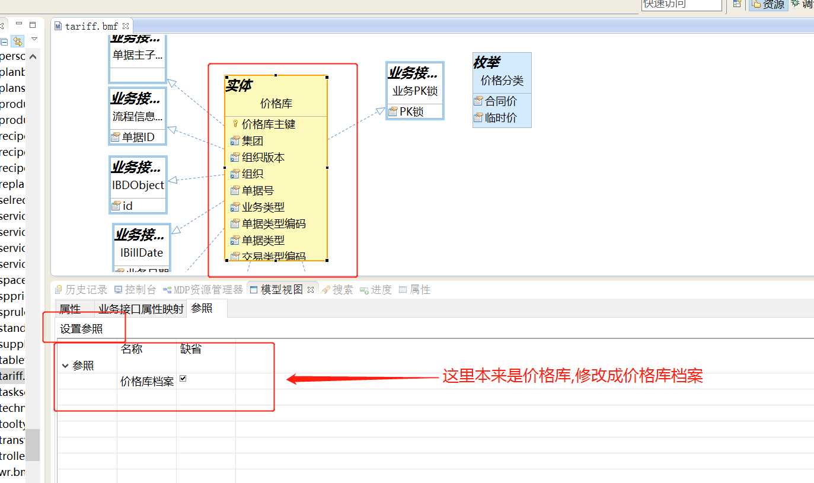Image resolution: width=814 pixels, height=483 pixels.
Task: Click the attribute icon next to 单据类型
Action: click(235, 241)
